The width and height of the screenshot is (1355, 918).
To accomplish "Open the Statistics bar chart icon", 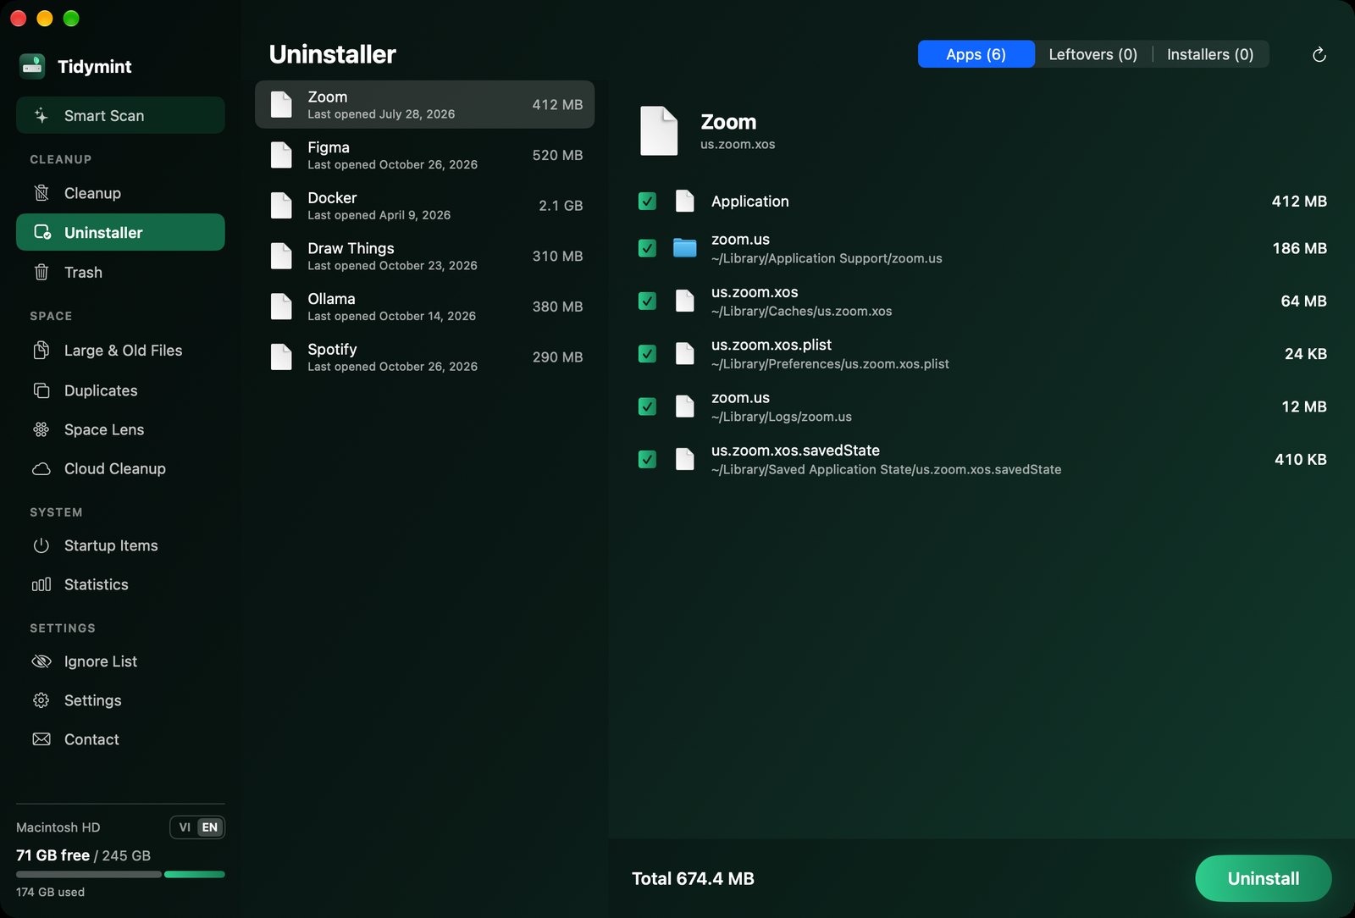I will click(41, 584).
